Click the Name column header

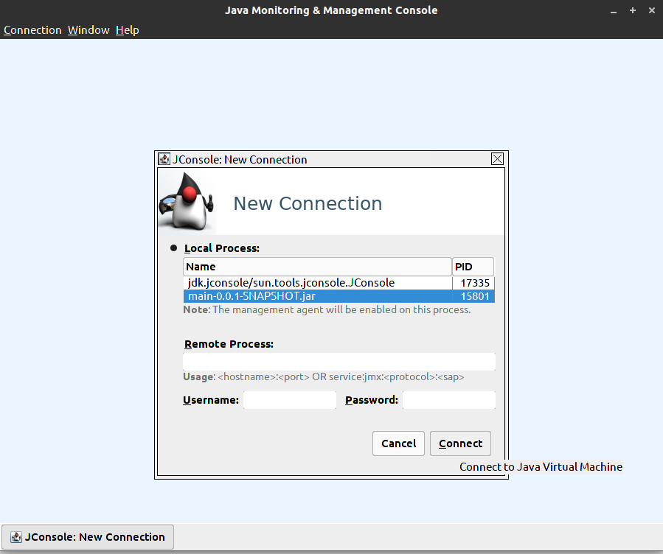(318, 267)
